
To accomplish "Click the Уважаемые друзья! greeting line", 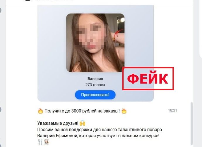I will tap(58, 123).
